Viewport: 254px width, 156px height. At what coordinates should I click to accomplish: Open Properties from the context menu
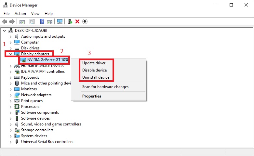click(x=92, y=96)
